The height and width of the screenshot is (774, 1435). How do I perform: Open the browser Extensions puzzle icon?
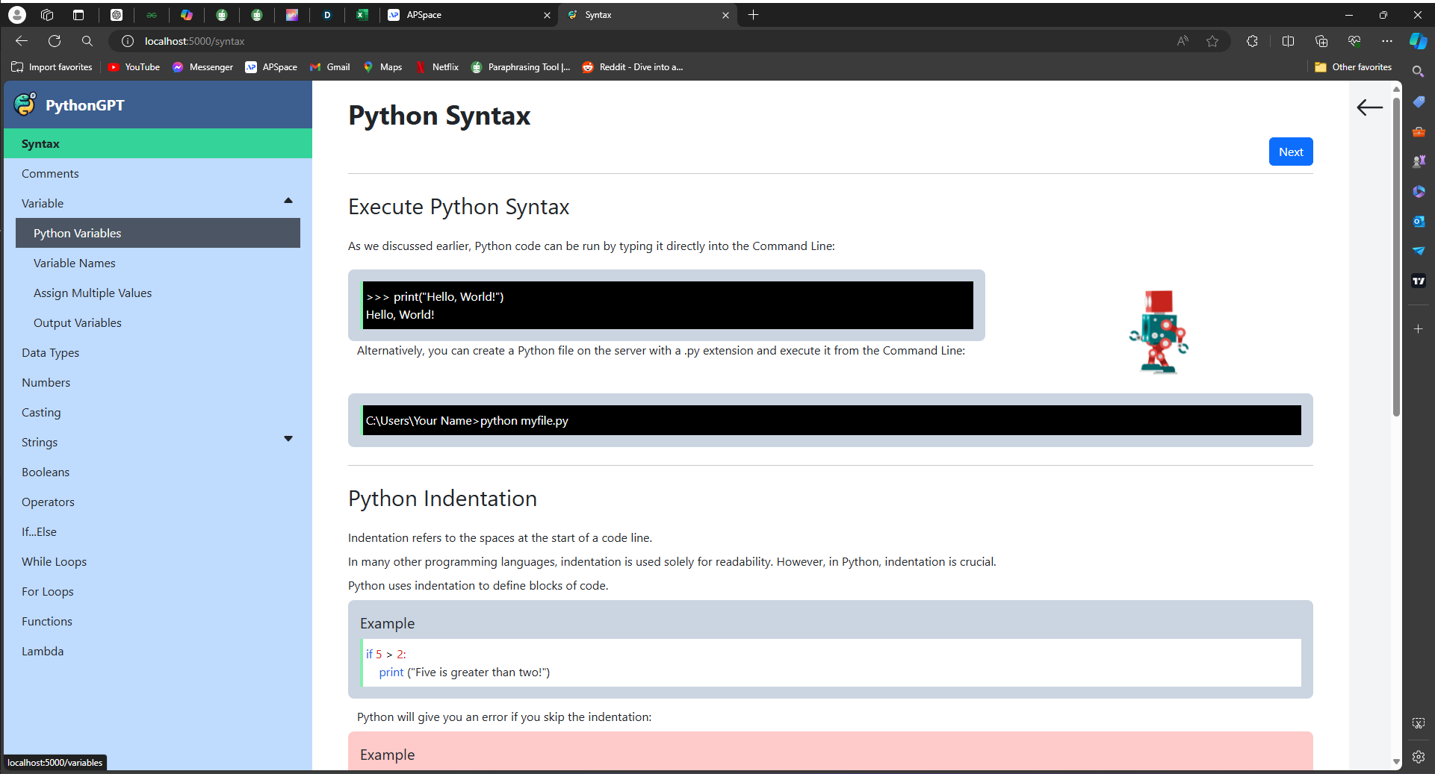1252,41
